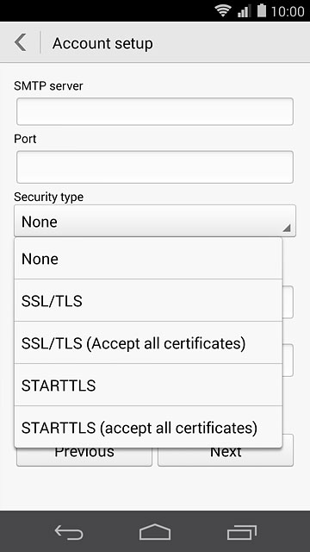Focus the SMTP server input field
The height and width of the screenshot is (552, 310).
[155, 111]
